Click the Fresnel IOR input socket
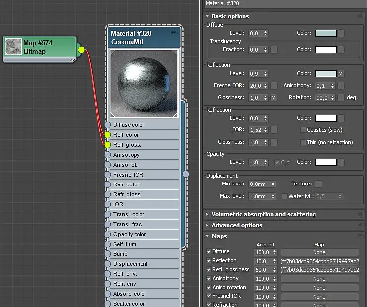The image size is (367, 307). 107,175
